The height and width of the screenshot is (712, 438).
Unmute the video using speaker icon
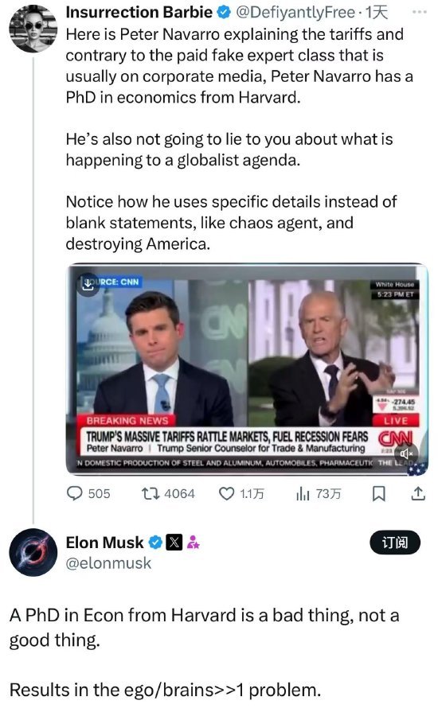click(x=405, y=453)
